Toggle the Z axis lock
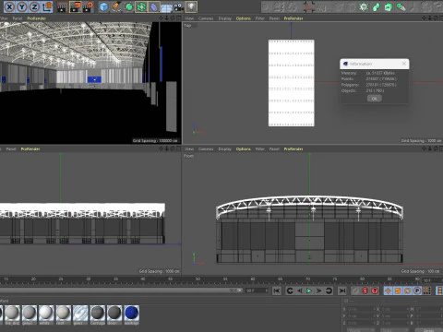The width and height of the screenshot is (443, 332). 34,6
